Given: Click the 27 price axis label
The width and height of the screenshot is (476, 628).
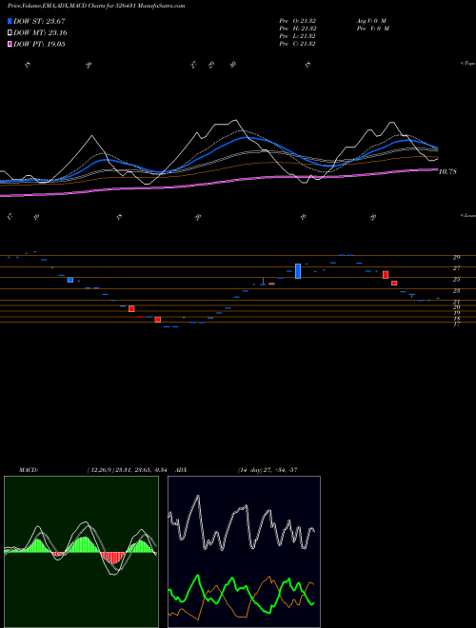Looking at the screenshot, I should point(456,268).
